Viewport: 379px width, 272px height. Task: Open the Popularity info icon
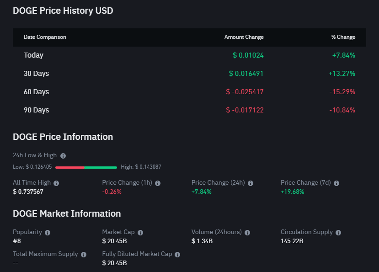[48, 233]
